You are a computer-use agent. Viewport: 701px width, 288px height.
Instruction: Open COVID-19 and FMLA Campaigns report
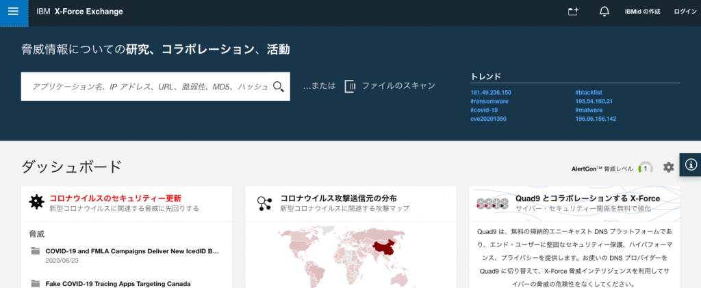(x=132, y=251)
